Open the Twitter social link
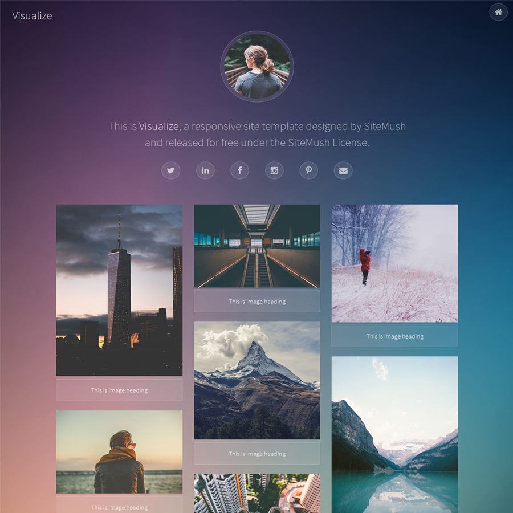 tap(170, 170)
